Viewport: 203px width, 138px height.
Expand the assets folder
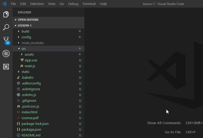[x=29, y=55]
